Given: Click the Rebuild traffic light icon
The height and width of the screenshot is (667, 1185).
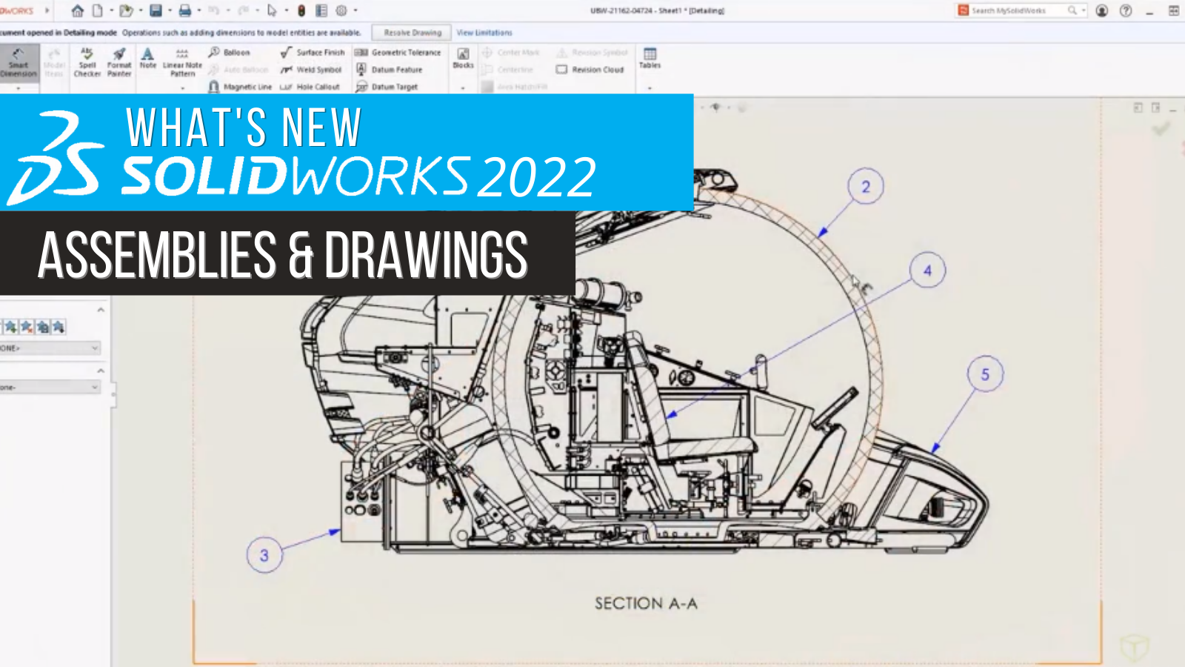Looking at the screenshot, I should [x=301, y=10].
